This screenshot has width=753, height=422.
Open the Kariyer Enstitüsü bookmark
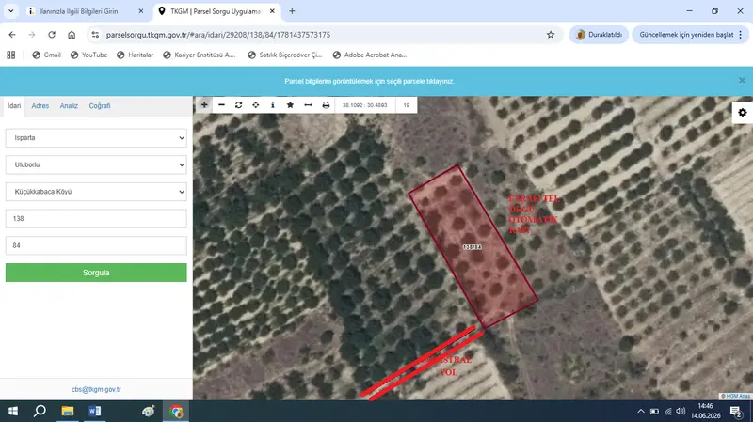coord(200,55)
